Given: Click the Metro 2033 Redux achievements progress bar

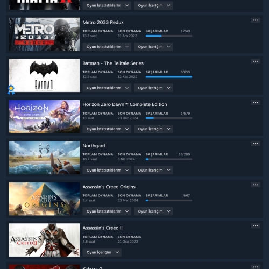Looking at the screenshot, I should coord(169,36).
